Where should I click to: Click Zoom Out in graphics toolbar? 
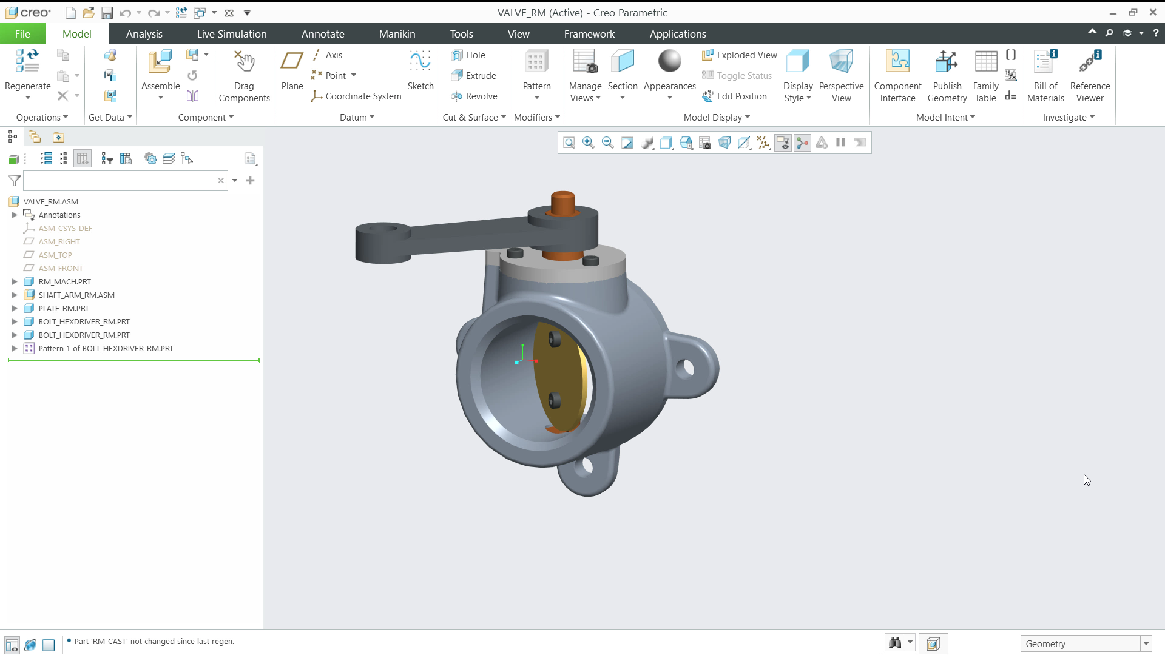[607, 143]
